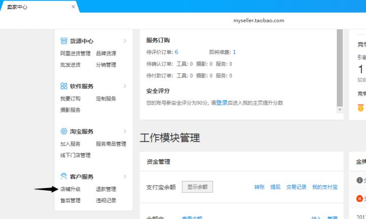Close the 卖家中心 browser tab

click(73, 7)
